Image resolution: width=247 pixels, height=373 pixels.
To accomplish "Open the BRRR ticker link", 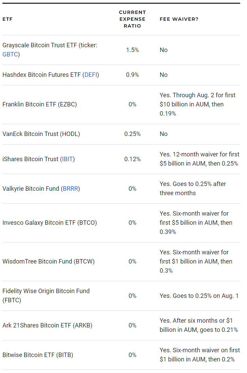I will [71, 189].
